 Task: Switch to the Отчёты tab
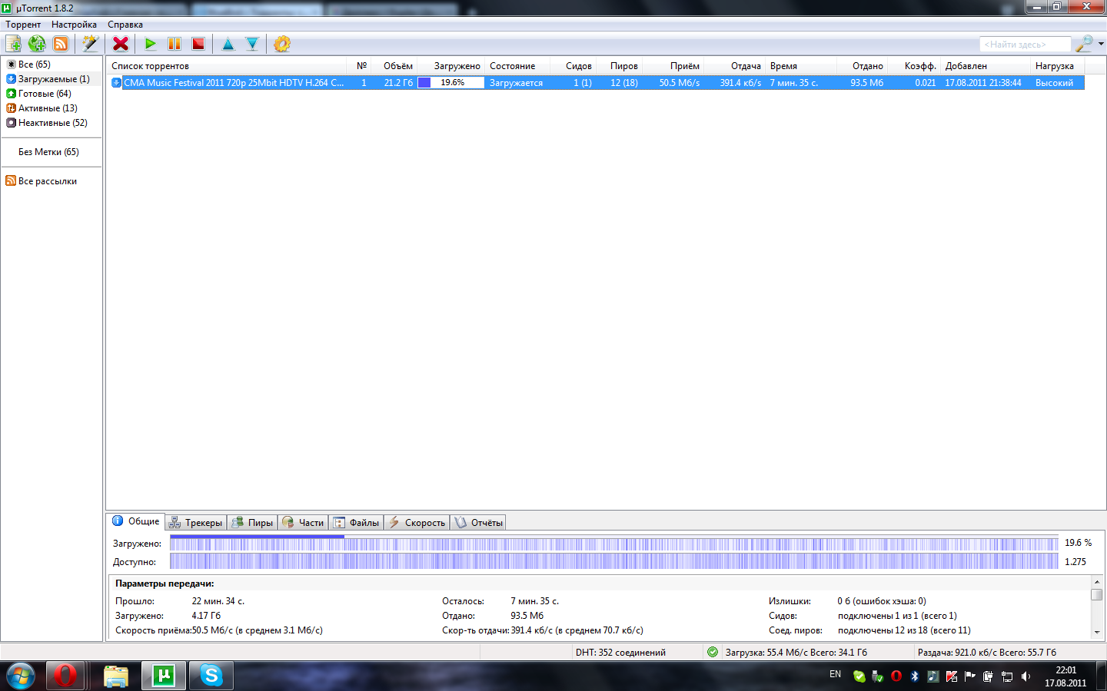click(x=478, y=523)
